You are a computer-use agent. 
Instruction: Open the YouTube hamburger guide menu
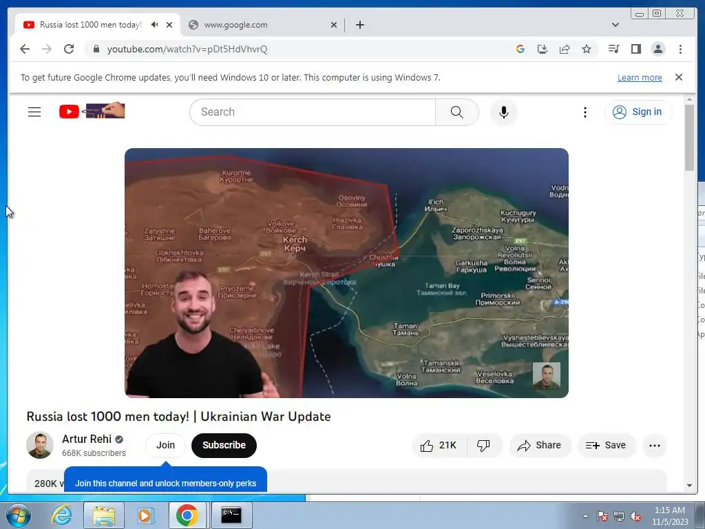(x=34, y=112)
